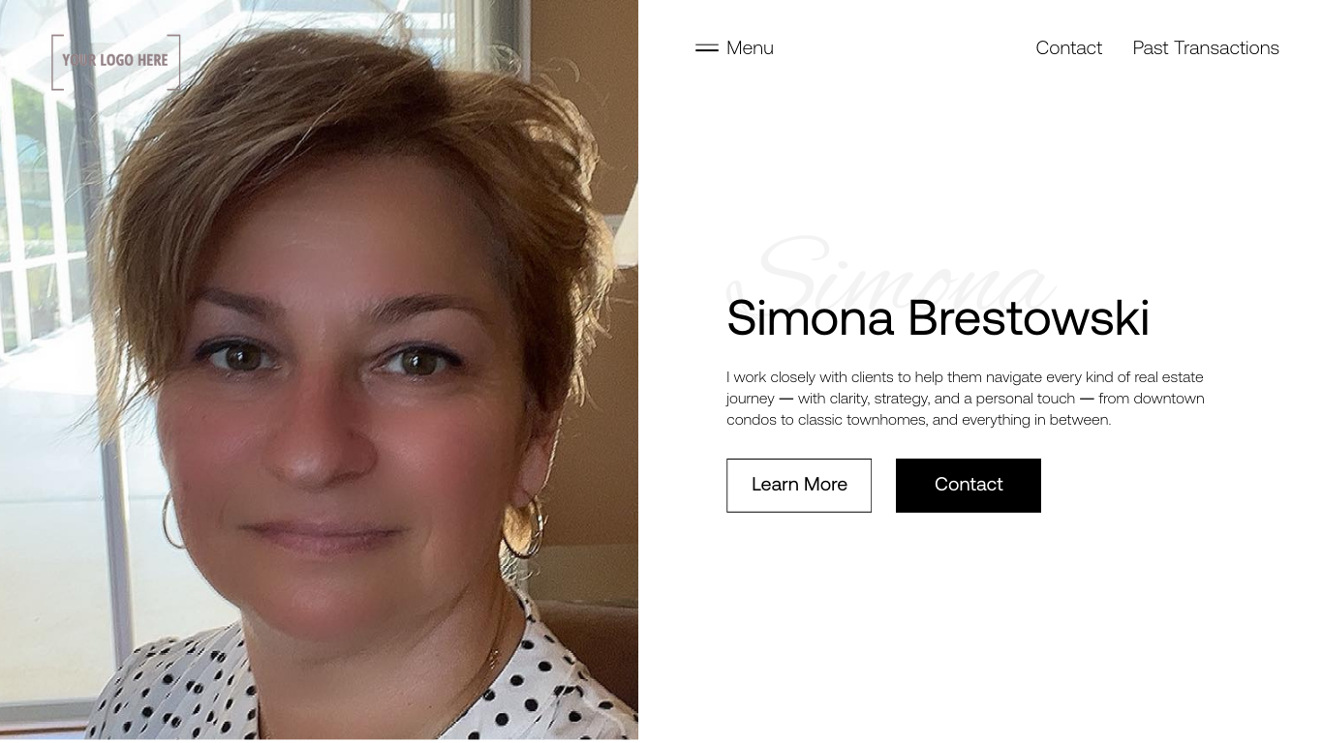Select the black Contact button
The height and width of the screenshot is (743, 1323).
[969, 485]
